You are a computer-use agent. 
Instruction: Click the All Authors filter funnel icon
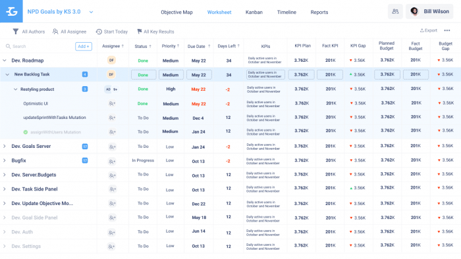16,32
